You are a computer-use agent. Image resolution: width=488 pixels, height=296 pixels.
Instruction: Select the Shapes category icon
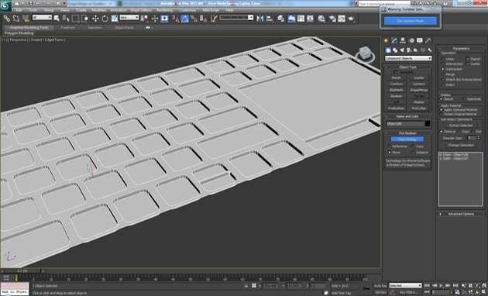395,50
